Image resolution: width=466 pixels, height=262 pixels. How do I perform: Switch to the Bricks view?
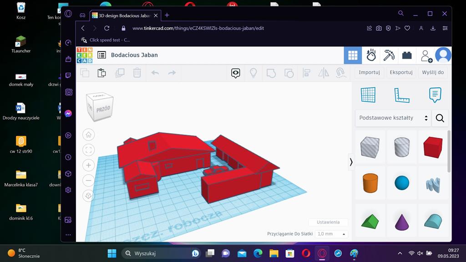click(407, 55)
